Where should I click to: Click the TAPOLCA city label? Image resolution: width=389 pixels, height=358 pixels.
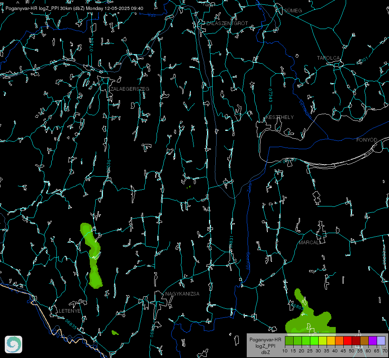[x=329, y=58]
